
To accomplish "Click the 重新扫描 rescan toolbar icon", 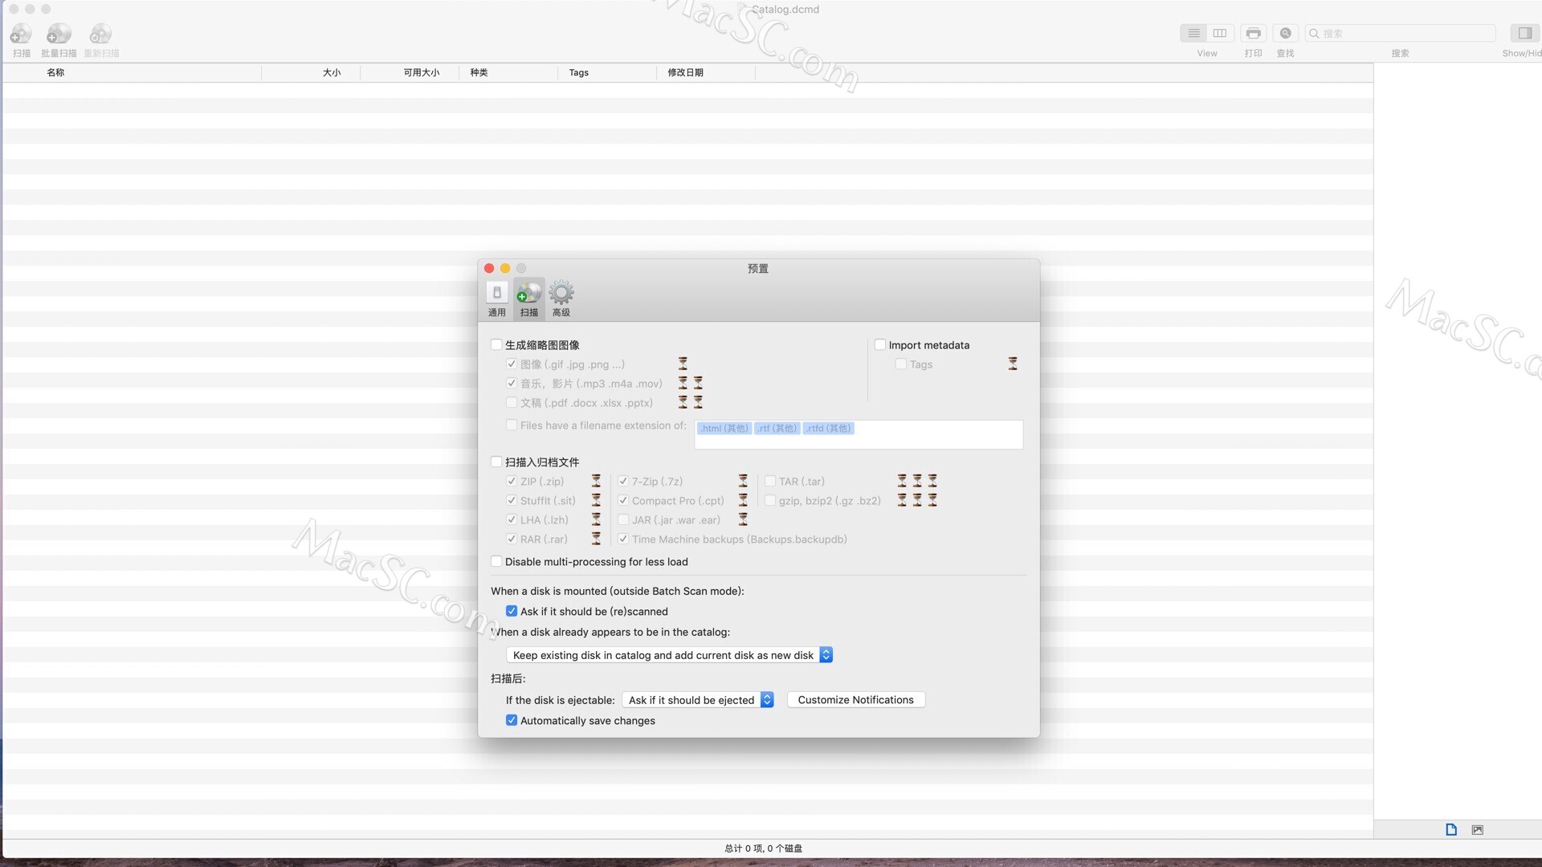I will click(x=100, y=34).
